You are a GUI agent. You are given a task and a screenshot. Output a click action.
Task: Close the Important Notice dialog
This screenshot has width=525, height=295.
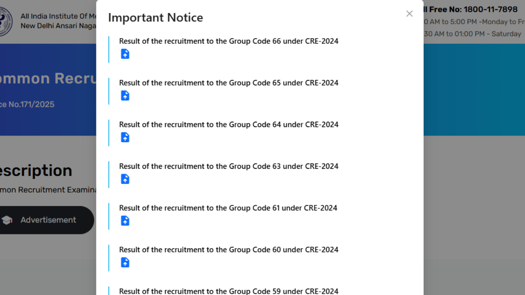click(409, 14)
